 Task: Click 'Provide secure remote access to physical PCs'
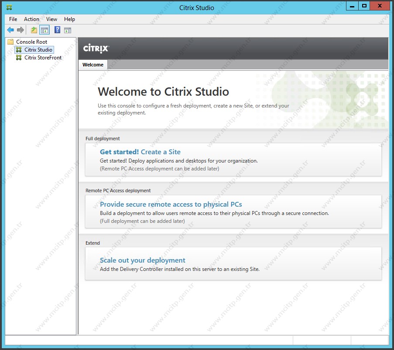[x=171, y=204]
